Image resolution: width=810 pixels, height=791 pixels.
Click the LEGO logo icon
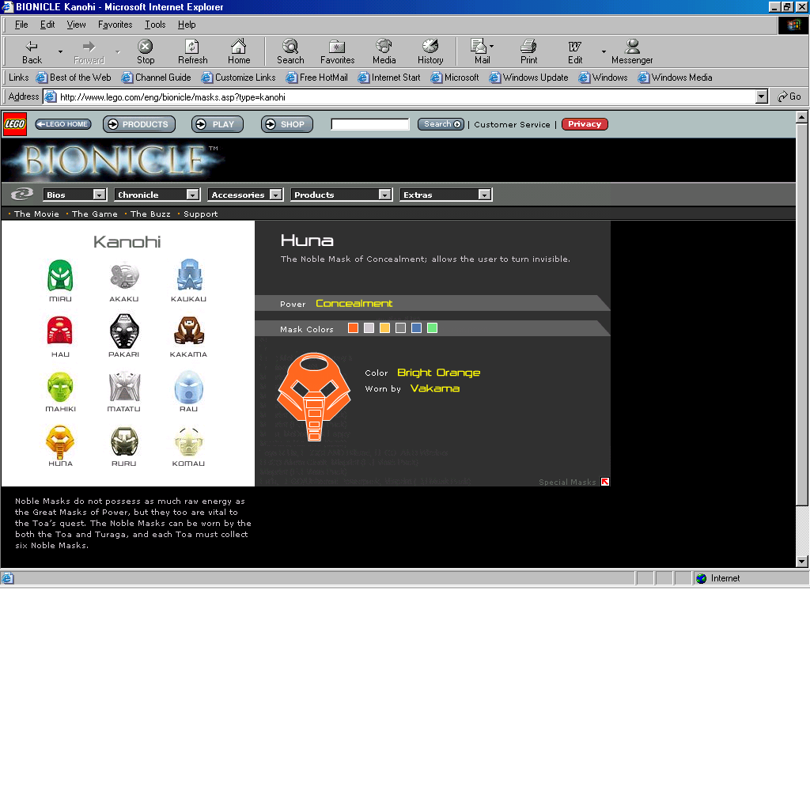[15, 124]
